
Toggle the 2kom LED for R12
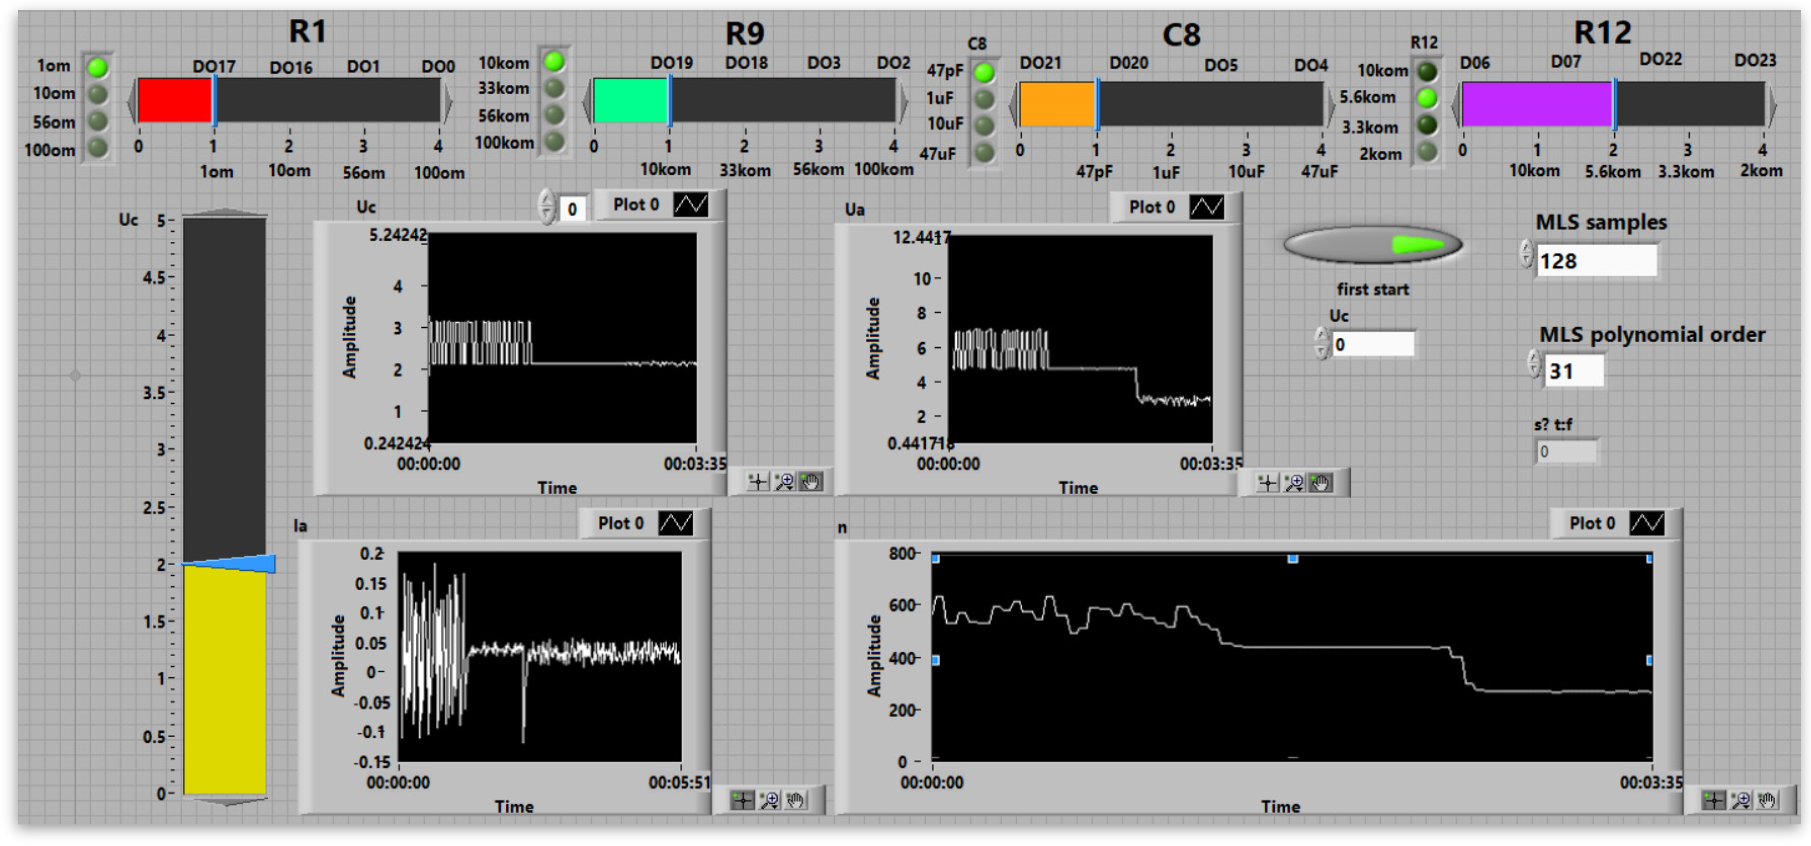[1427, 151]
